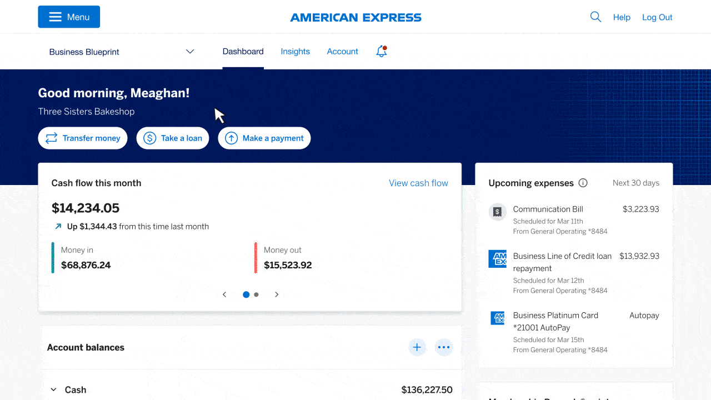Click the Make a payment button

pyautogui.click(x=264, y=138)
